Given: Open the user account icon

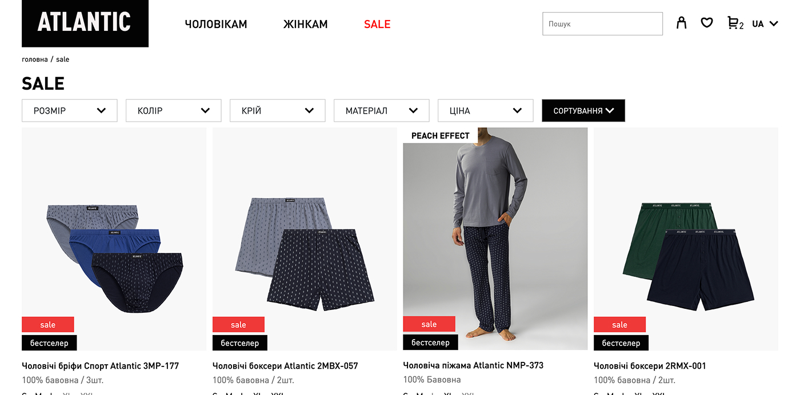Looking at the screenshot, I should pyautogui.click(x=681, y=23).
